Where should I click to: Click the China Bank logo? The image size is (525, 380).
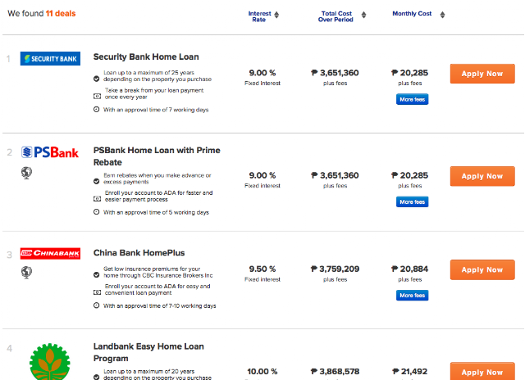(50, 253)
